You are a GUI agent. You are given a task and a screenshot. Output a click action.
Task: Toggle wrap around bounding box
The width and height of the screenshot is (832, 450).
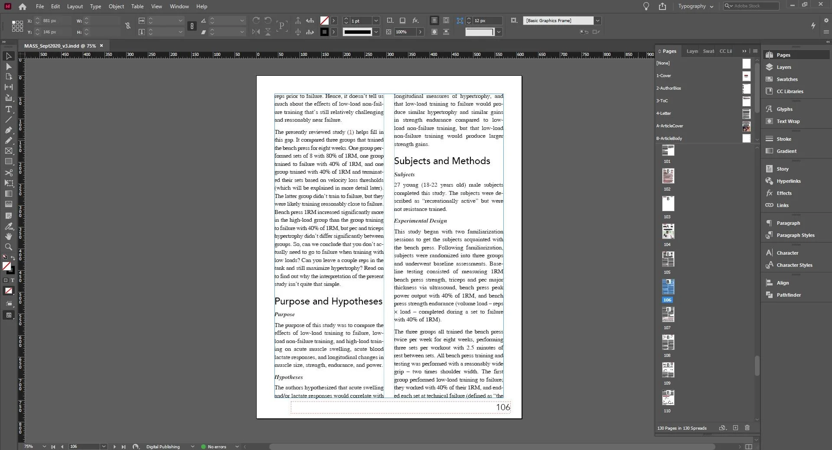click(x=446, y=20)
